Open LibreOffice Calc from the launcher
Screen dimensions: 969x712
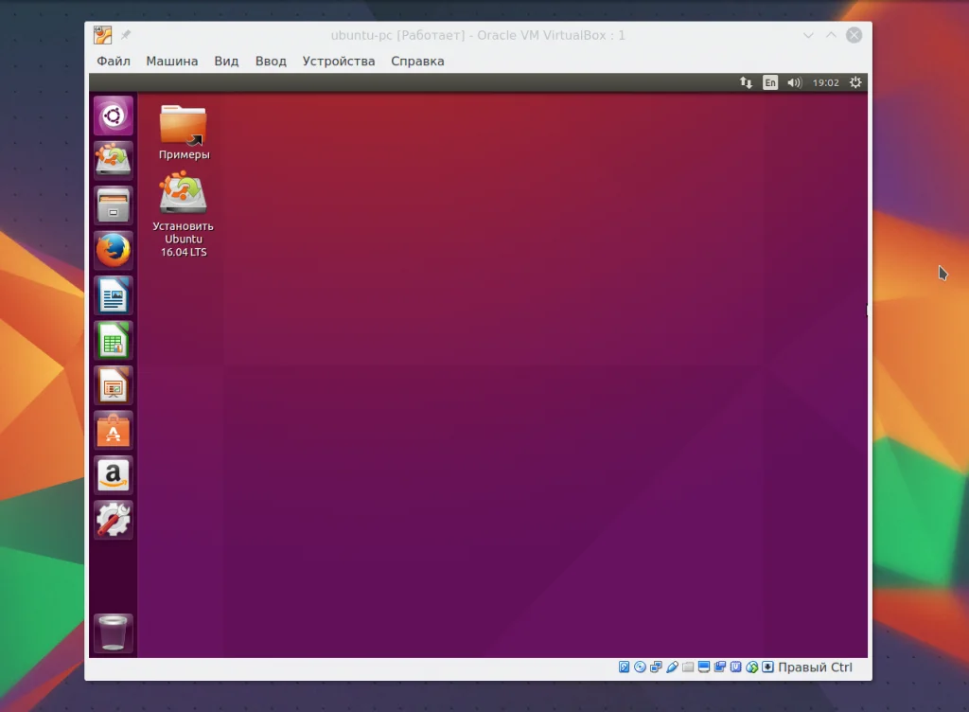[x=114, y=341]
